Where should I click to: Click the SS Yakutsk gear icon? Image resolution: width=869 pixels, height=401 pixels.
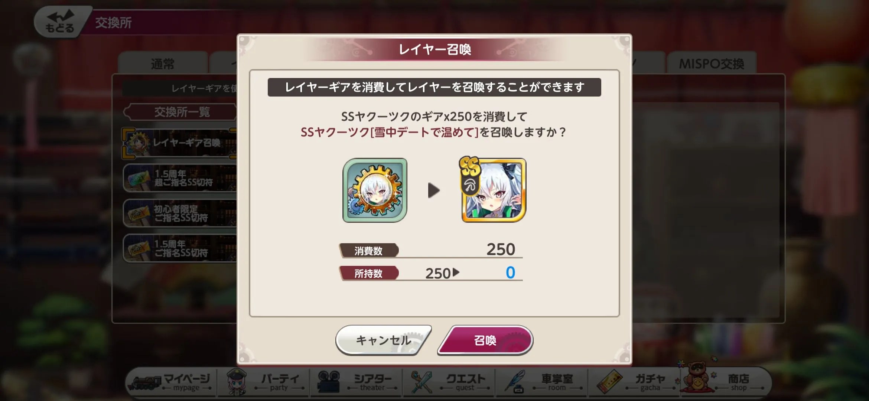[x=375, y=190]
